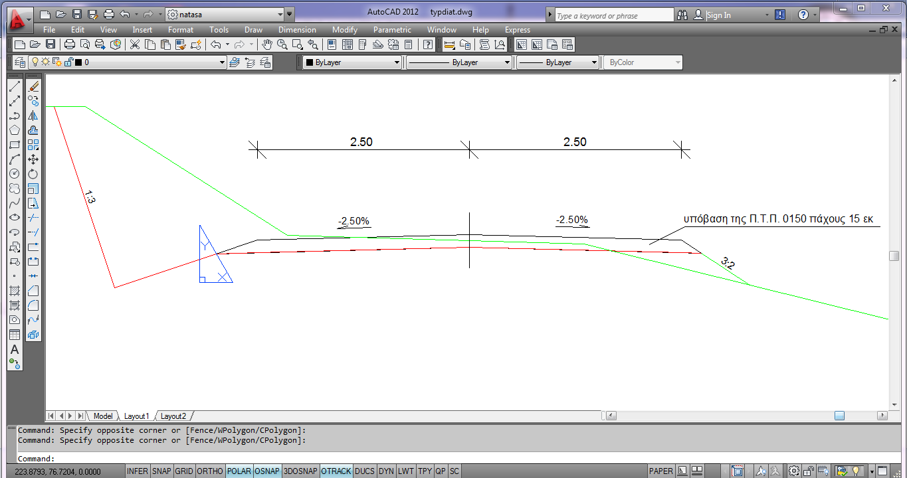Toggle ORTHO mode in status bar
Image resolution: width=907 pixels, height=478 pixels.
(x=210, y=471)
